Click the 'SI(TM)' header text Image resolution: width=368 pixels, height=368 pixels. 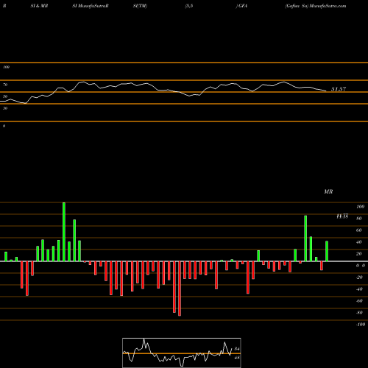[x=140, y=6]
